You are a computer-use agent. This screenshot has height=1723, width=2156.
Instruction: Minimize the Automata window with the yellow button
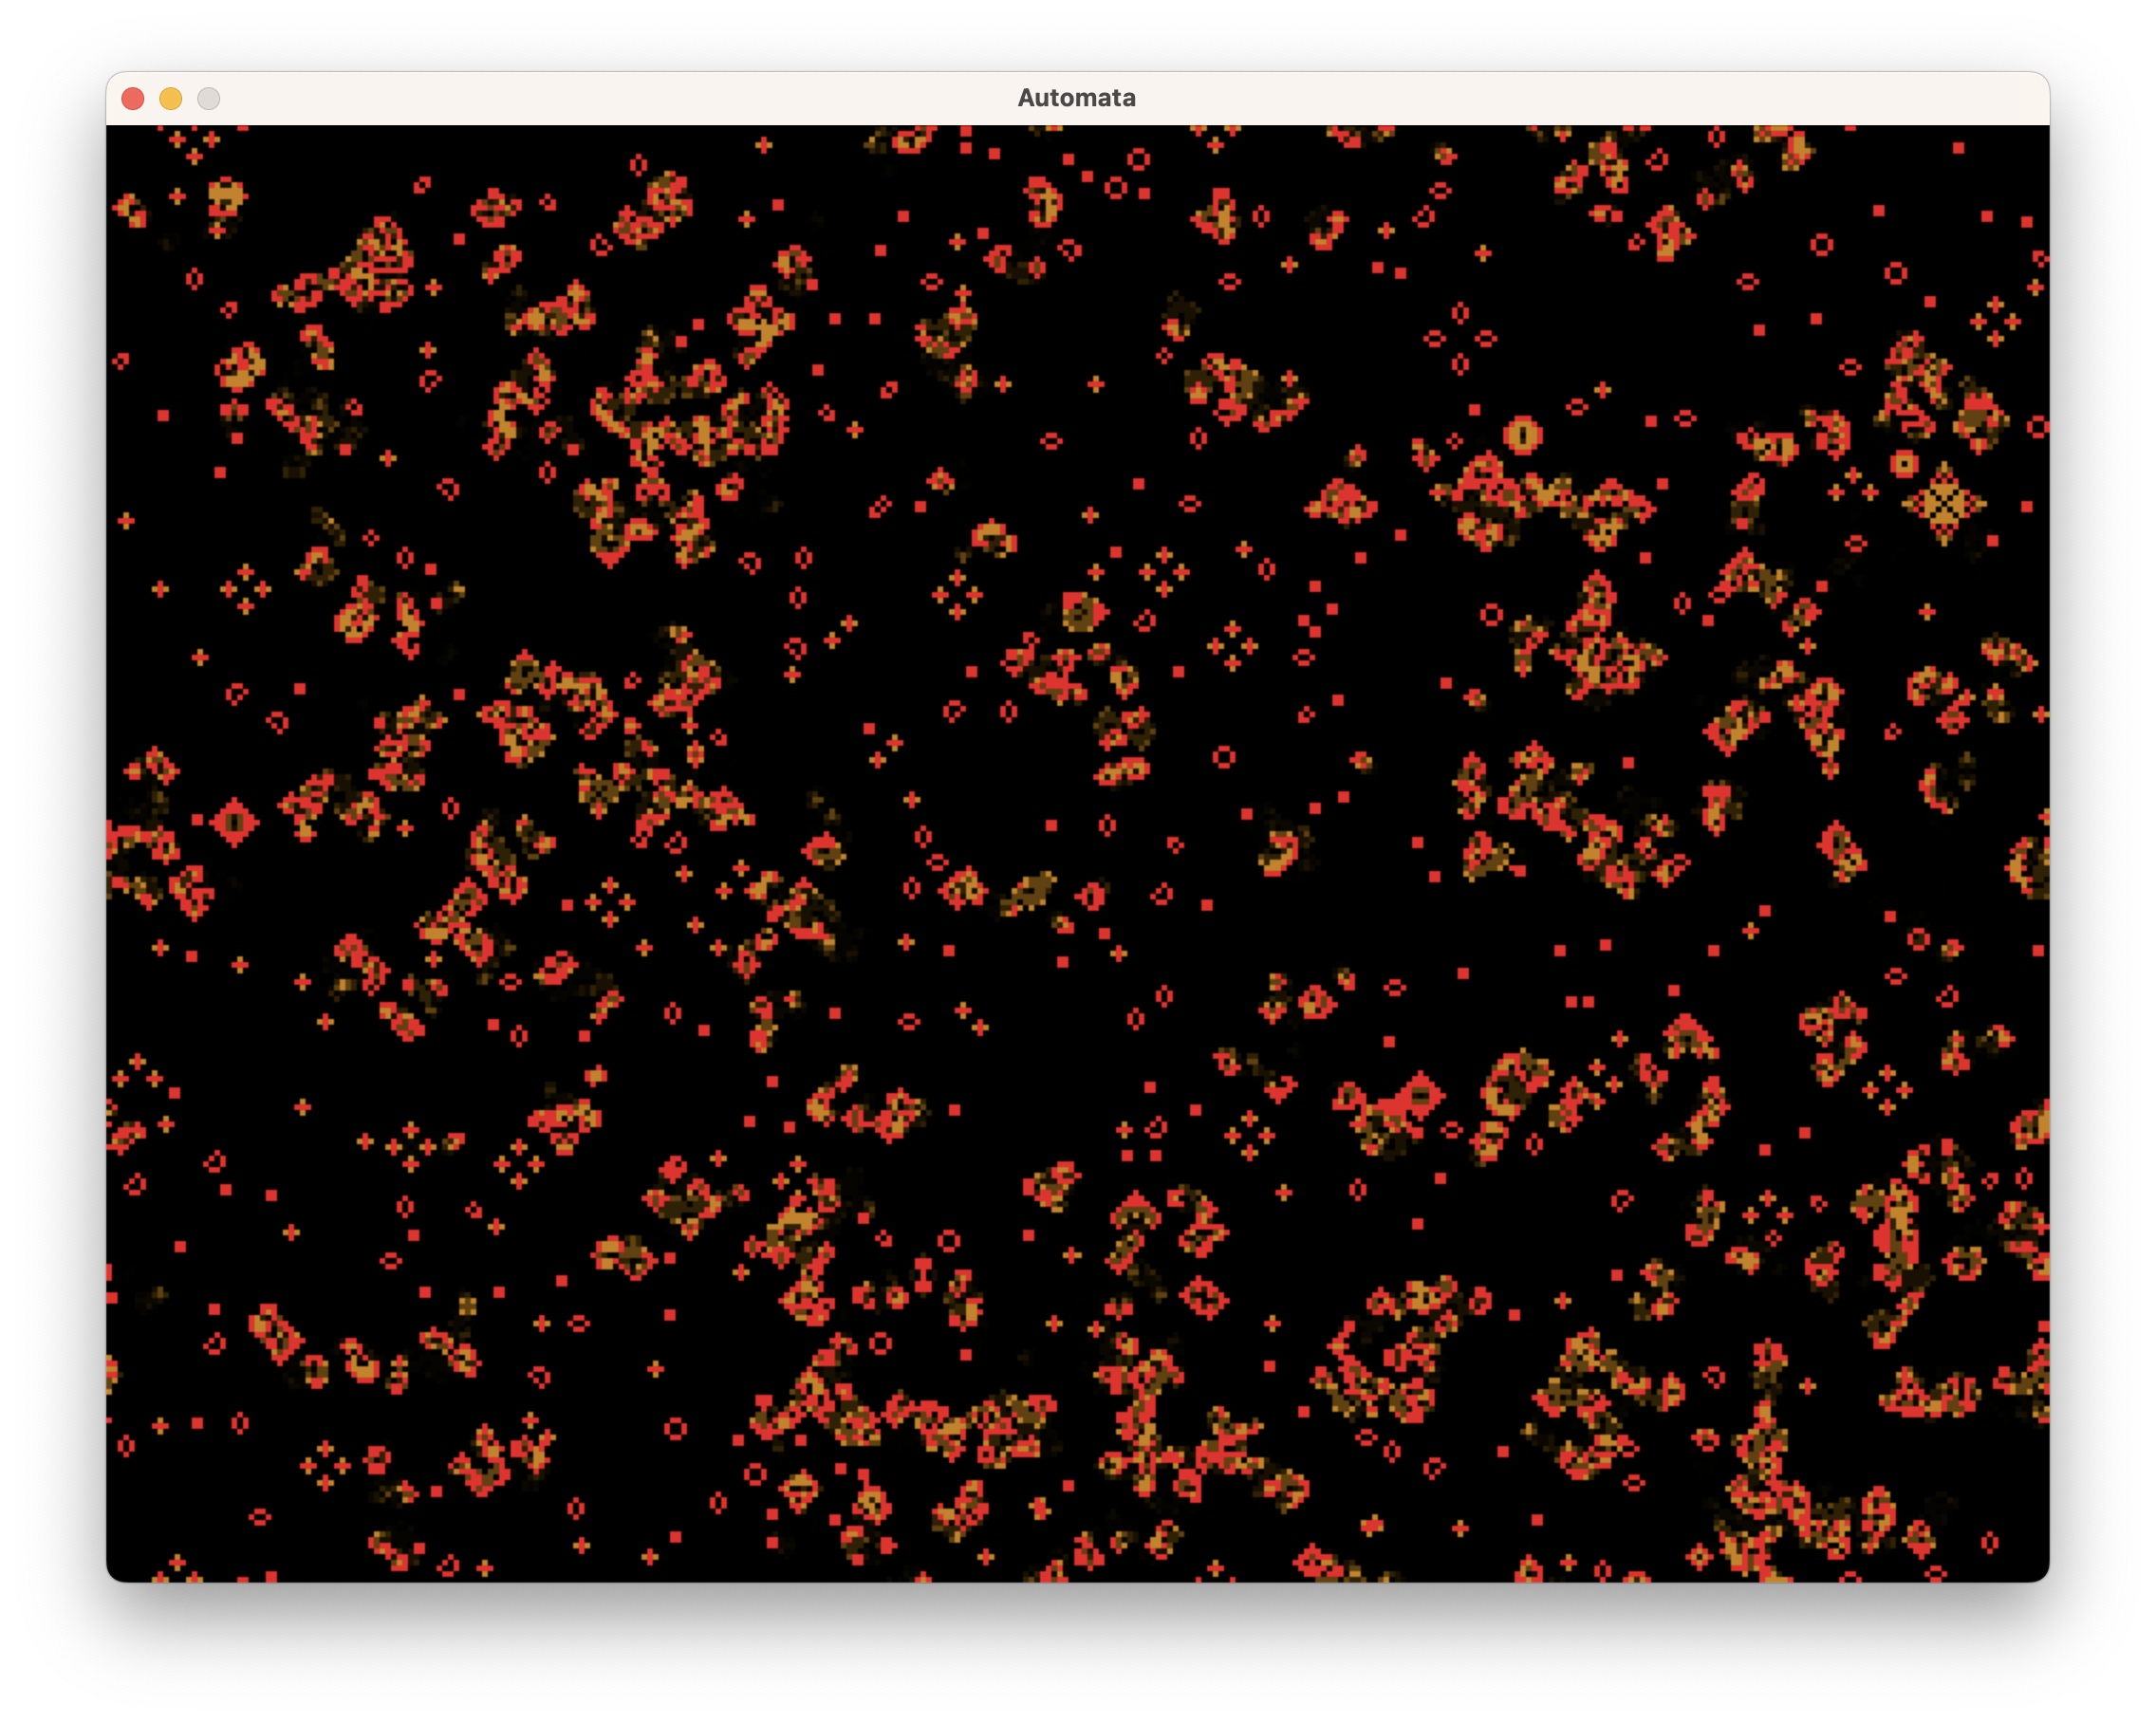pos(171,98)
